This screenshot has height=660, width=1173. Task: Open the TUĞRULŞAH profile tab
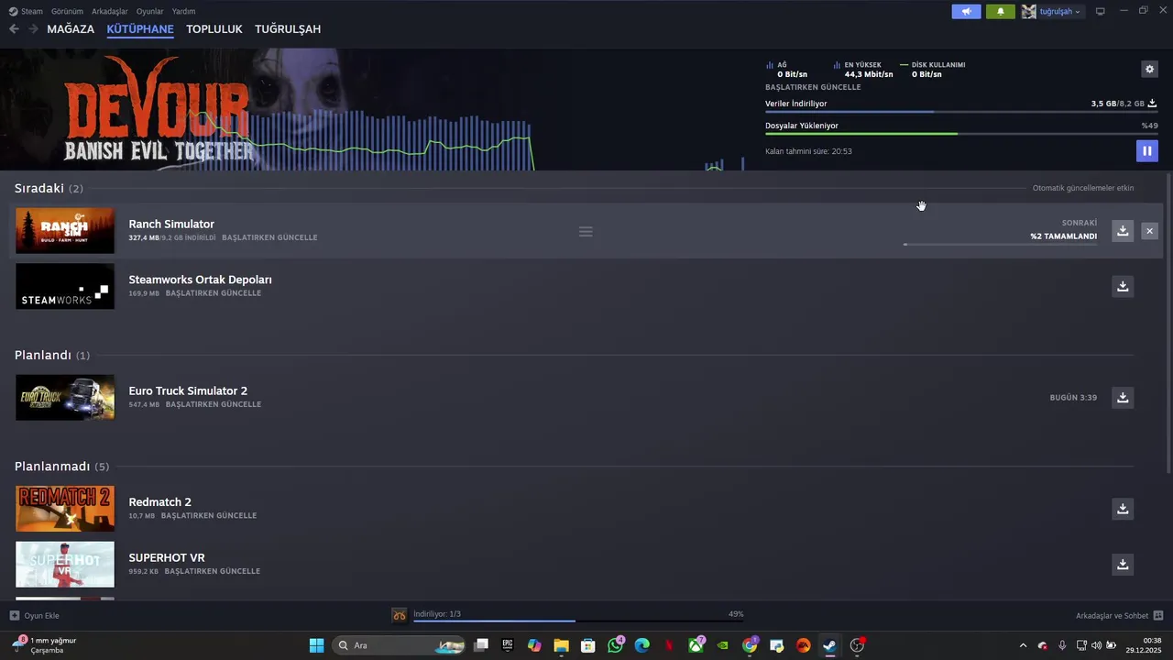tap(288, 29)
